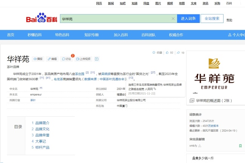This screenshot has width=245, height=163.
Task: Open the 历史版本 history link
Action: click(213, 126)
